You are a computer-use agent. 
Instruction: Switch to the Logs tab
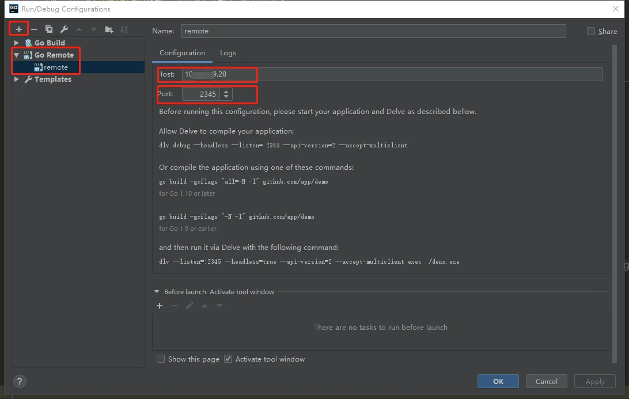pos(228,53)
